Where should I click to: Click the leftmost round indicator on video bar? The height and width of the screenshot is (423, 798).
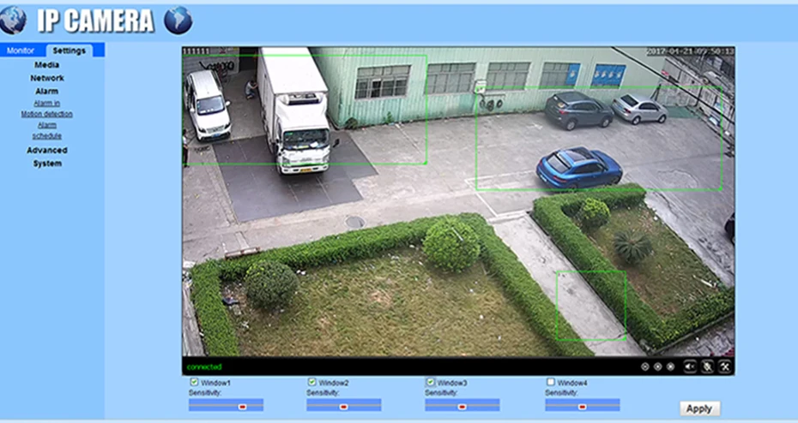pos(644,366)
